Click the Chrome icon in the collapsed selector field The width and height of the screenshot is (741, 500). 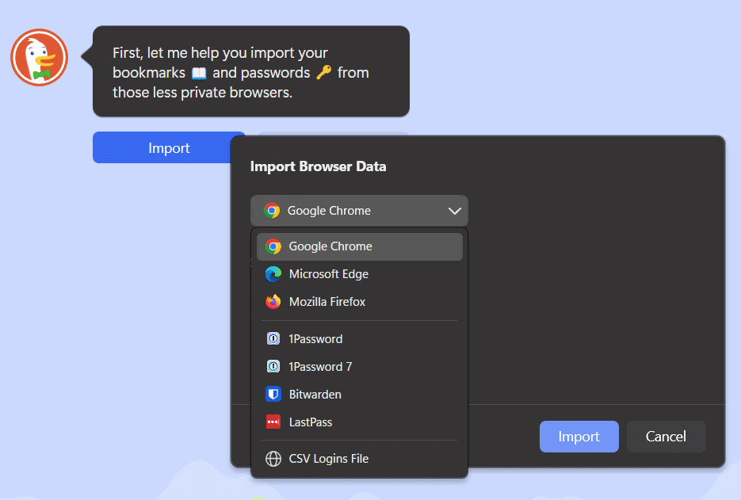(272, 211)
